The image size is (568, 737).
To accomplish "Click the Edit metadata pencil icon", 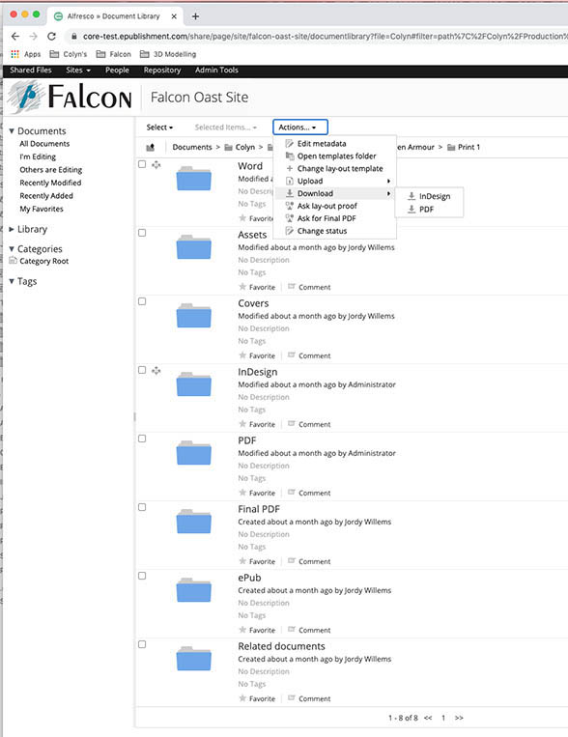I will [x=290, y=144].
